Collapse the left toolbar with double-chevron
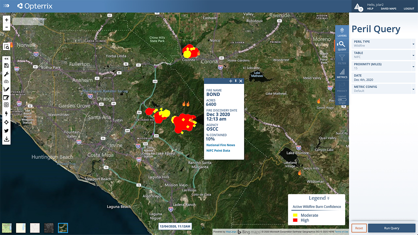Image resolution: width=418 pixels, height=235 pixels. pos(7,59)
